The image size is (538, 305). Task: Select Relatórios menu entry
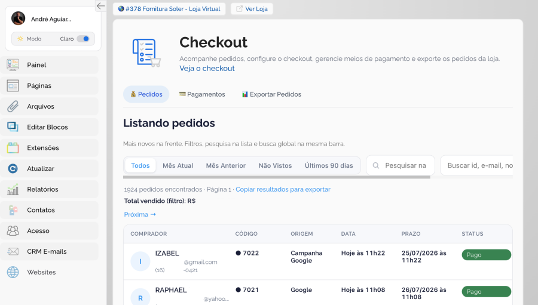point(50,189)
